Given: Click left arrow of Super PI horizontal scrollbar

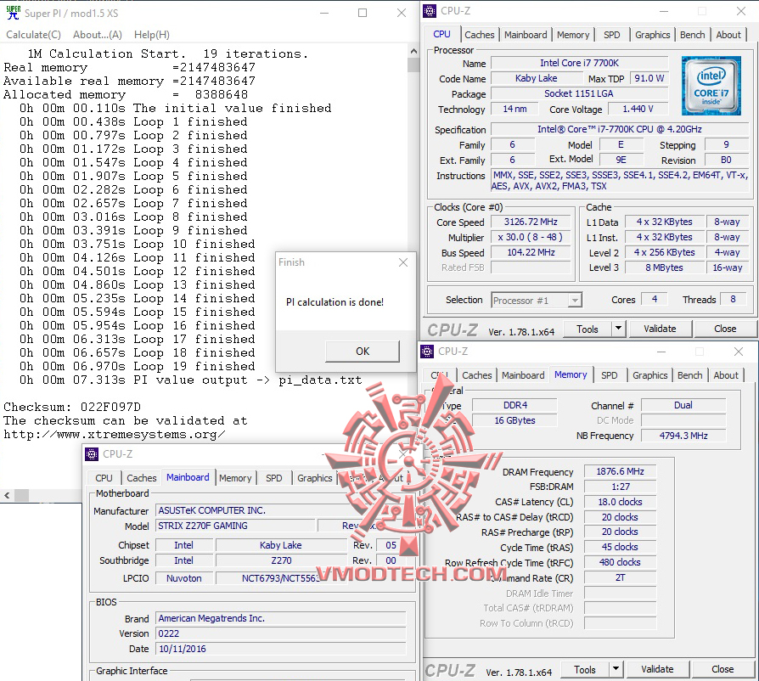Looking at the screenshot, I should (x=7, y=495).
